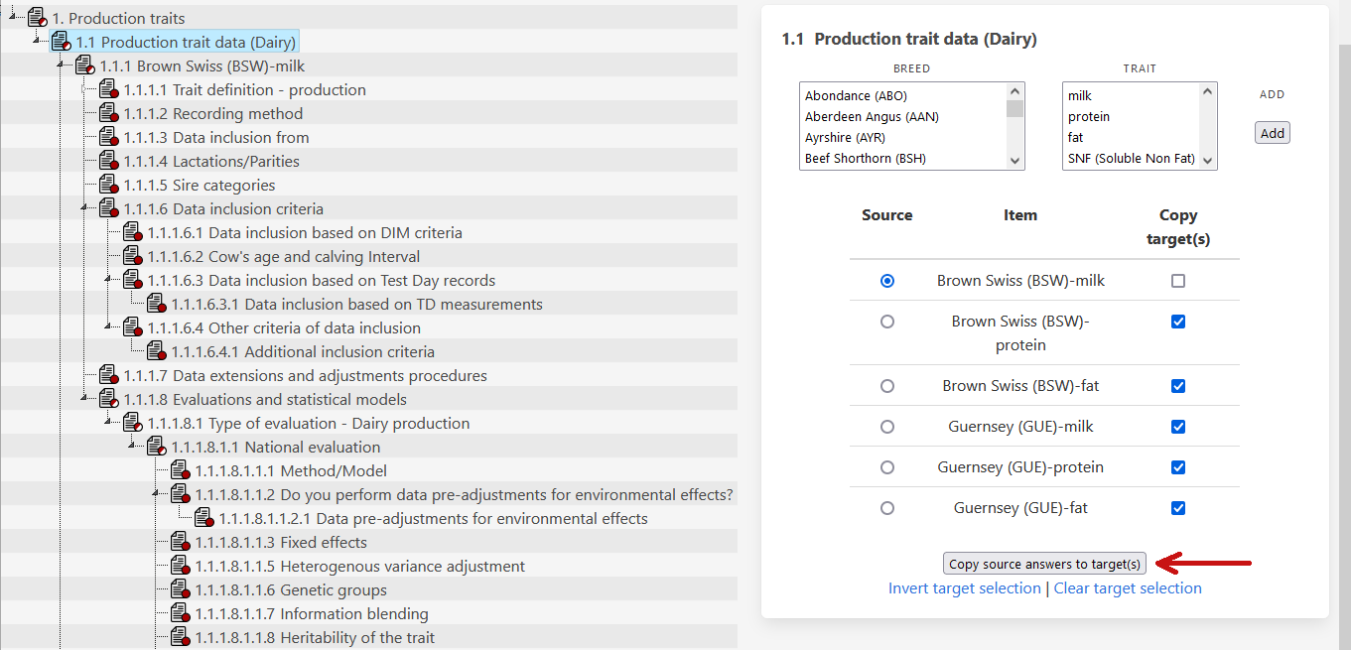Collapse Evaluations and statistical models node
The image size is (1351, 650).
[x=85, y=399]
